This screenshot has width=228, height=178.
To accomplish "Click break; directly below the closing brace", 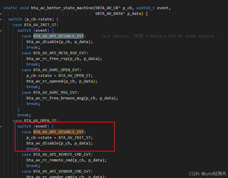I will [x=24, y=115].
